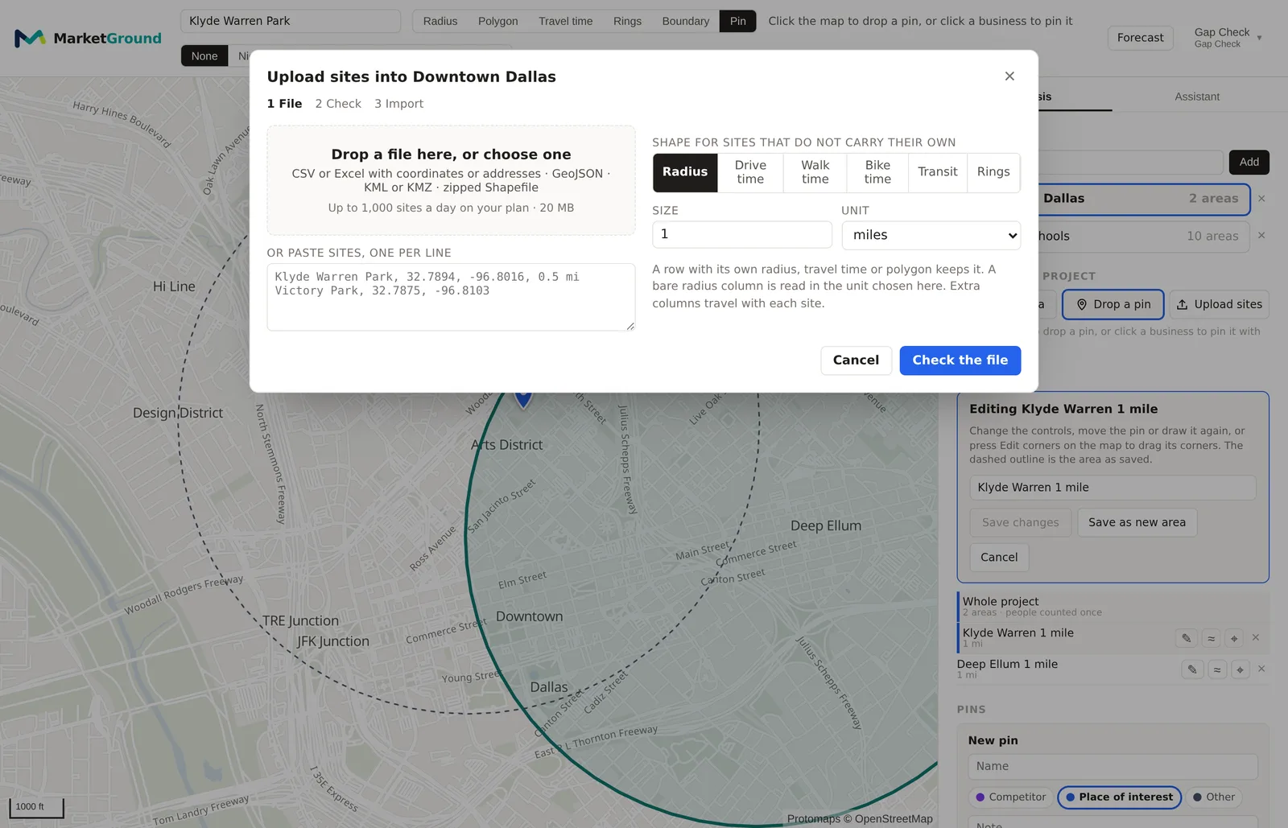This screenshot has height=828, width=1288.
Task: Remove the Deep Ellum 1 mile area row
Action: [1261, 669]
